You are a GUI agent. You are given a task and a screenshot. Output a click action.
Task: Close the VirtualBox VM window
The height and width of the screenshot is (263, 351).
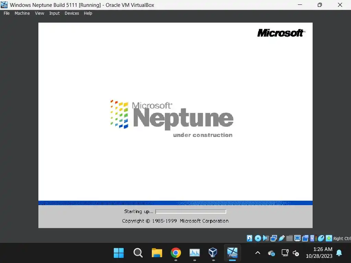(x=340, y=5)
